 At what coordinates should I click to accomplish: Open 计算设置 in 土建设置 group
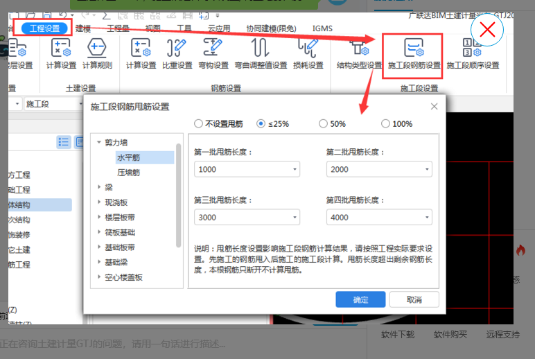[x=61, y=54]
